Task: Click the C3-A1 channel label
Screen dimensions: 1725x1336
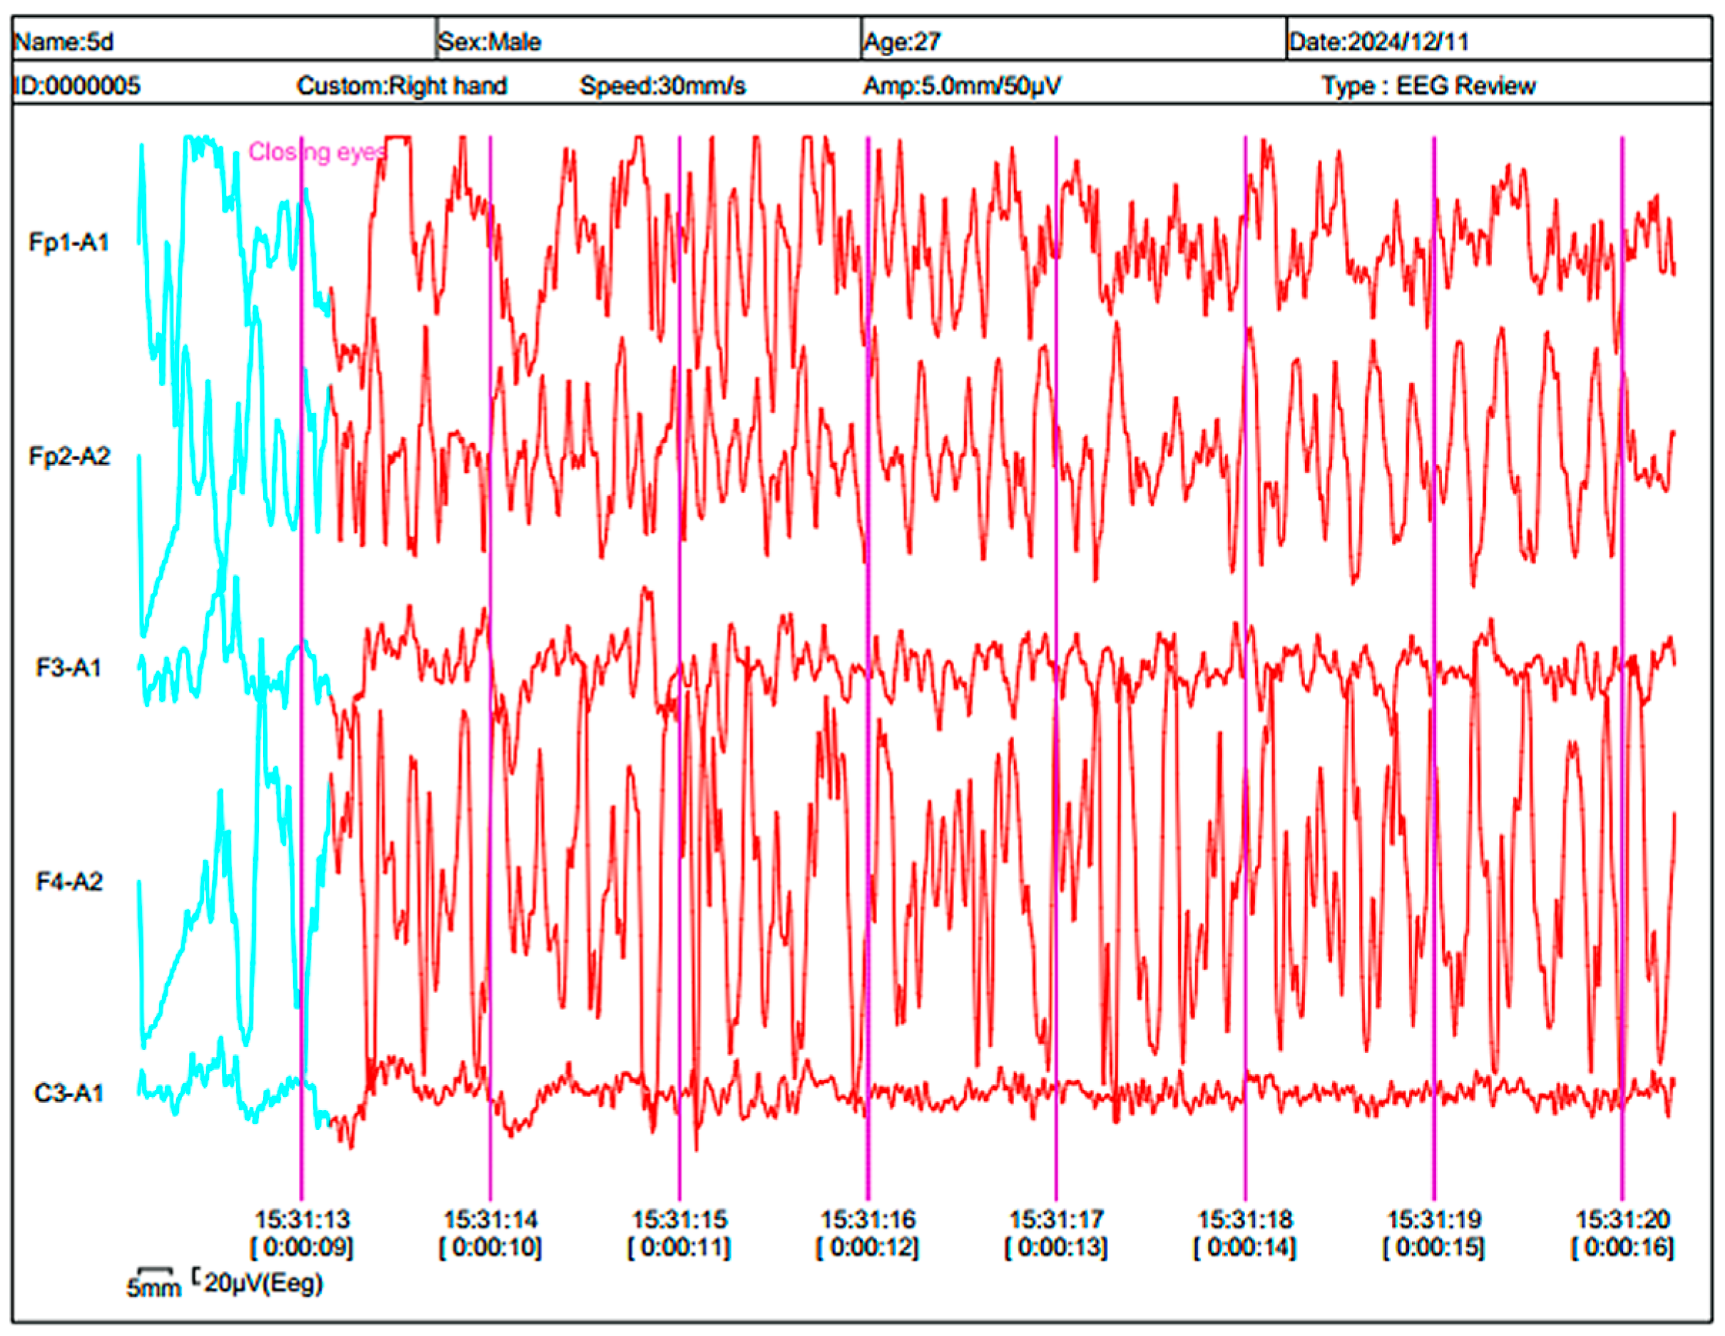Action: click(x=68, y=1093)
